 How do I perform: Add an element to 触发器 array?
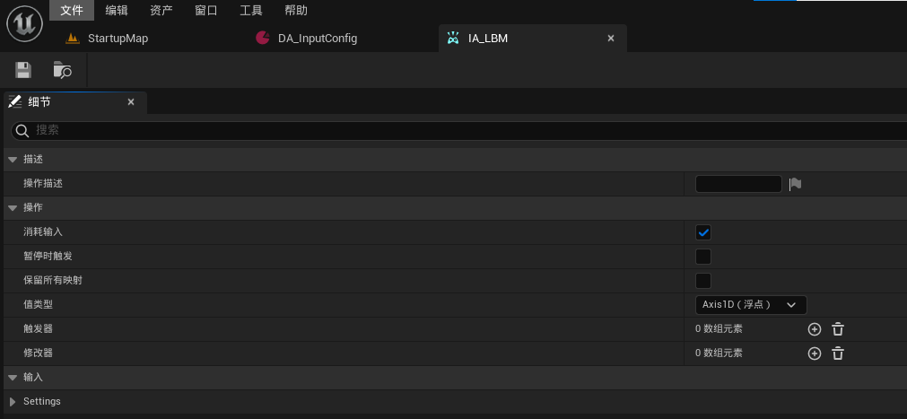(815, 329)
